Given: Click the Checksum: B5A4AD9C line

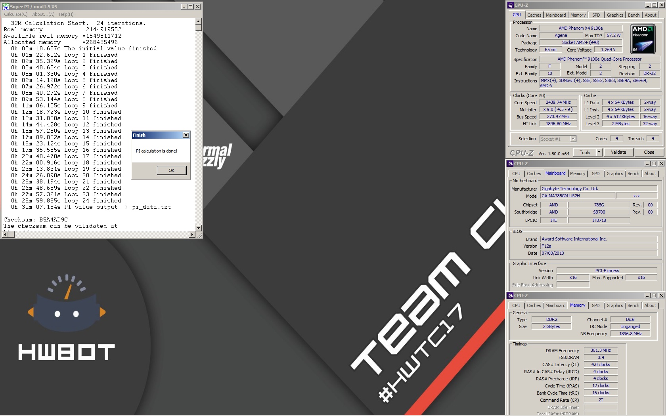Looking at the screenshot, I should click(36, 219).
